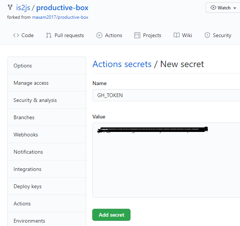
Task: Click the Wiki book icon
Action: [177, 35]
